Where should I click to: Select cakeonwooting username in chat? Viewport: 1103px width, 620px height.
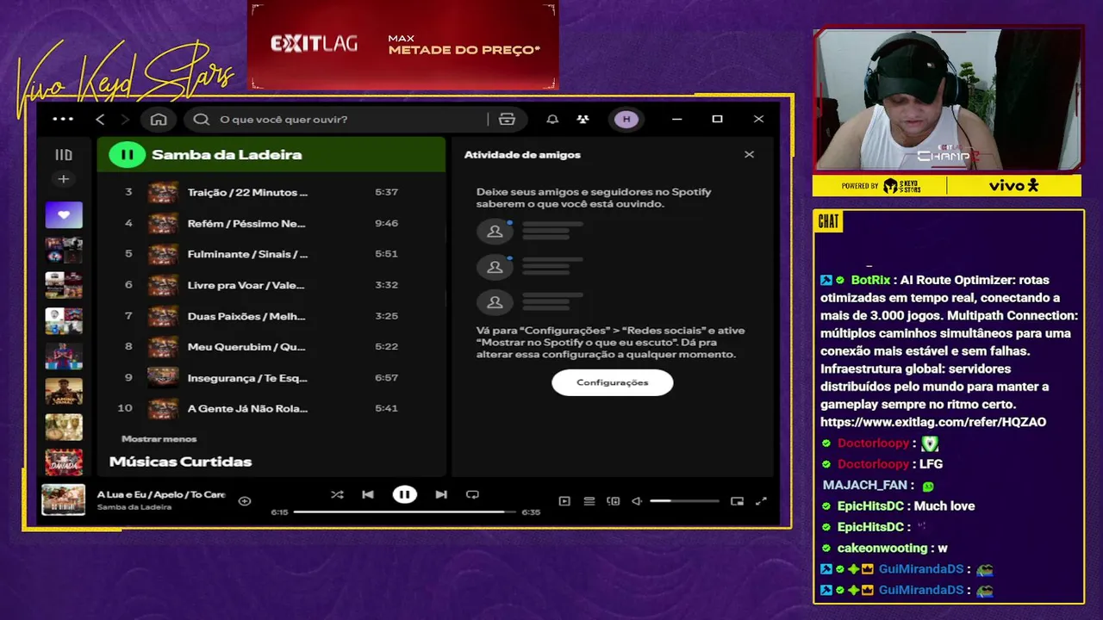coord(882,549)
